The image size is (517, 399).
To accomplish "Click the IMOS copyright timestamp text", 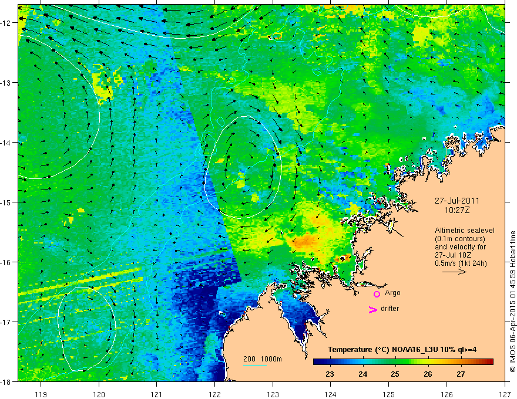I will (512, 302).
